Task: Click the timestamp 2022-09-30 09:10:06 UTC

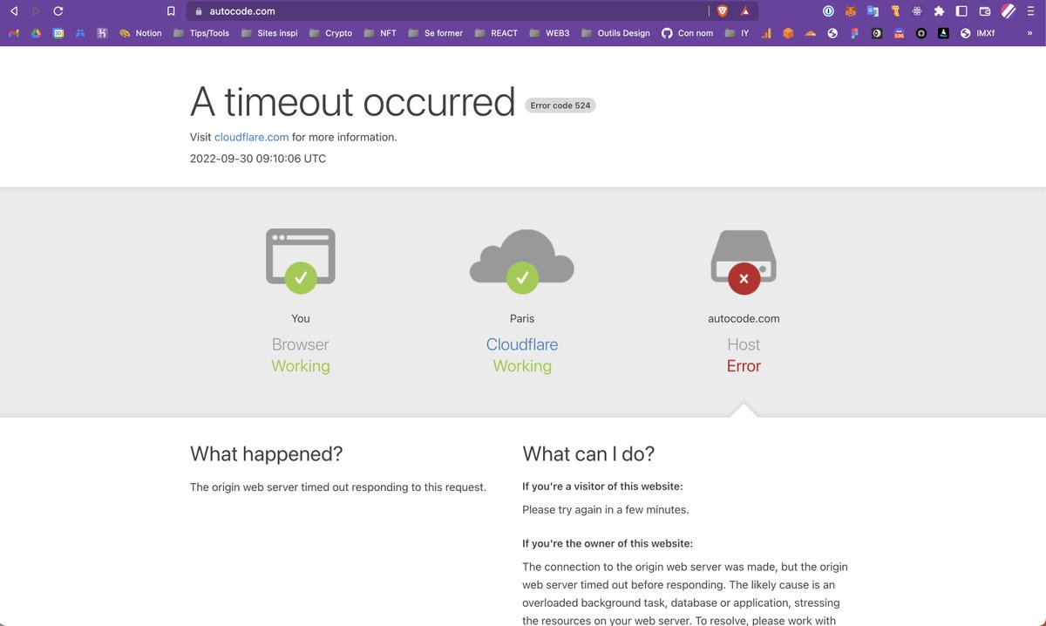Action: (x=258, y=159)
